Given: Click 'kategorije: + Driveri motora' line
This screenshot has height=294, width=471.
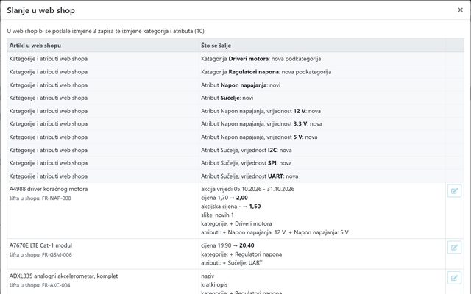Looking at the screenshot, I should [236, 223].
